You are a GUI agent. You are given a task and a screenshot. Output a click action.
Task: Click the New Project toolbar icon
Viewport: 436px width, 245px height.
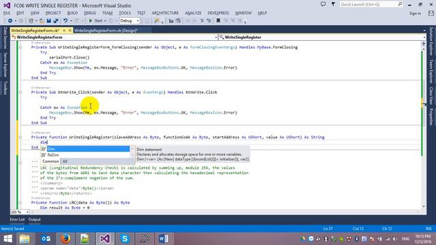tap(31, 21)
